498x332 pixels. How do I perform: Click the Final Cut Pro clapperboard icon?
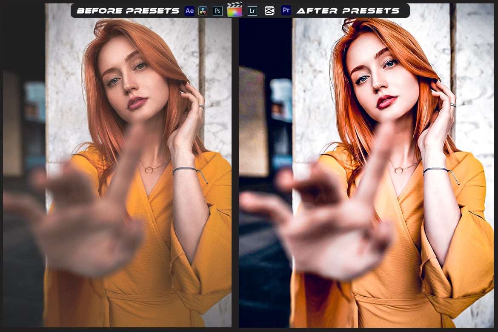235,9
